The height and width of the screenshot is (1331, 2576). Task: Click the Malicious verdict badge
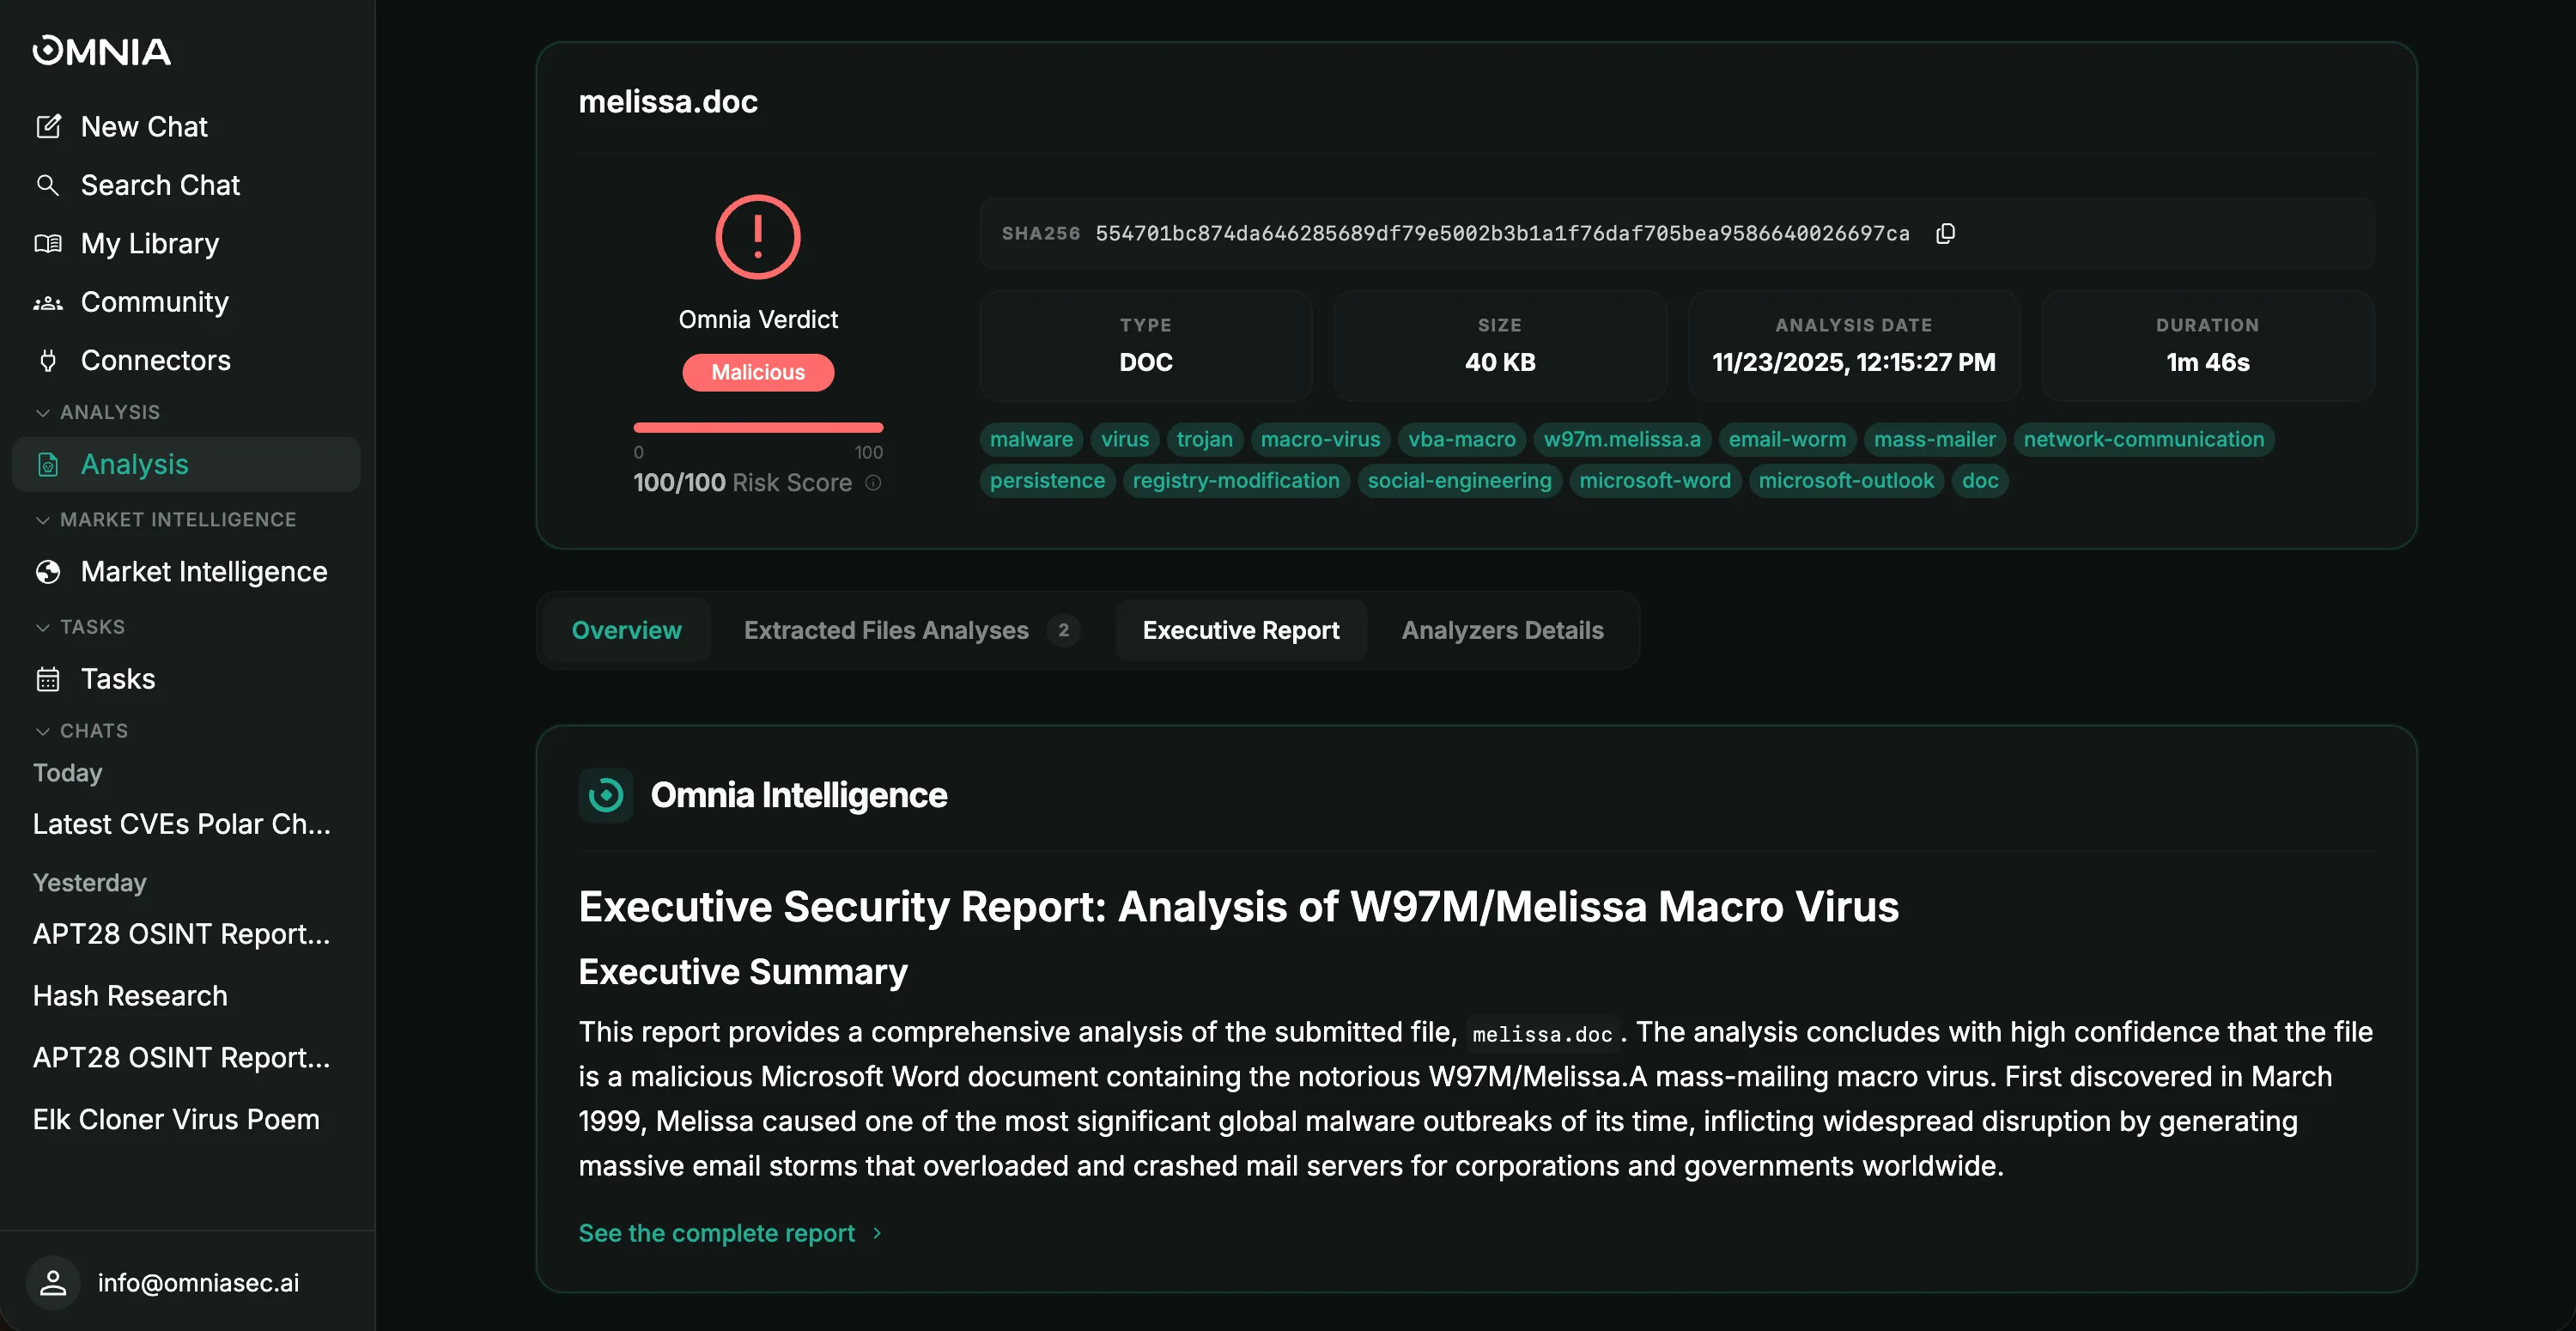(757, 372)
